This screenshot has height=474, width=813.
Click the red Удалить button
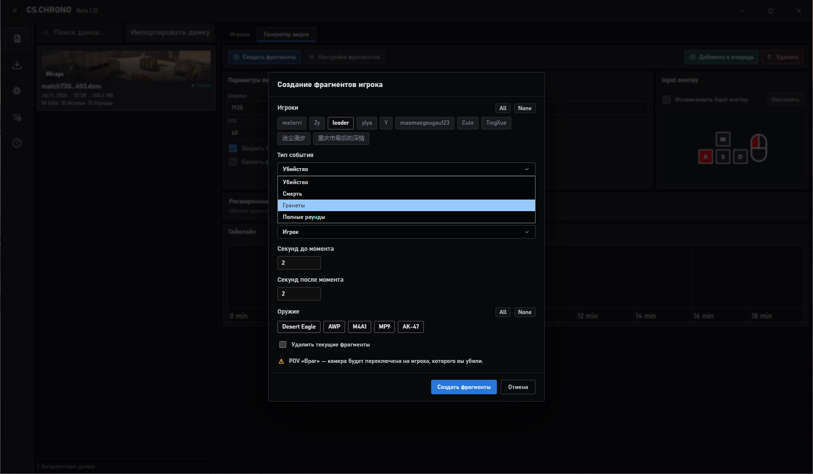[x=783, y=57]
